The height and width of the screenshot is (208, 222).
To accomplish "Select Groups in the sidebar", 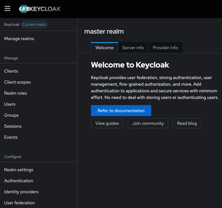I will [11, 115].
